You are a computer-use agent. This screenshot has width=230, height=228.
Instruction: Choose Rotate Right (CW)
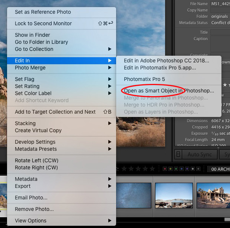(x=62, y=167)
